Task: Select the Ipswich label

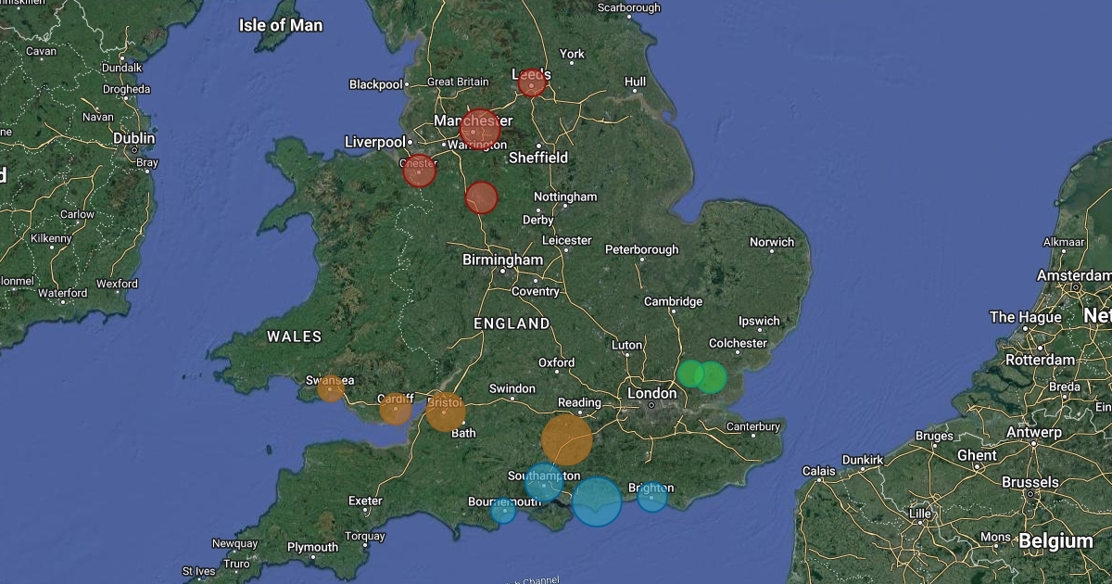Action: point(759,322)
